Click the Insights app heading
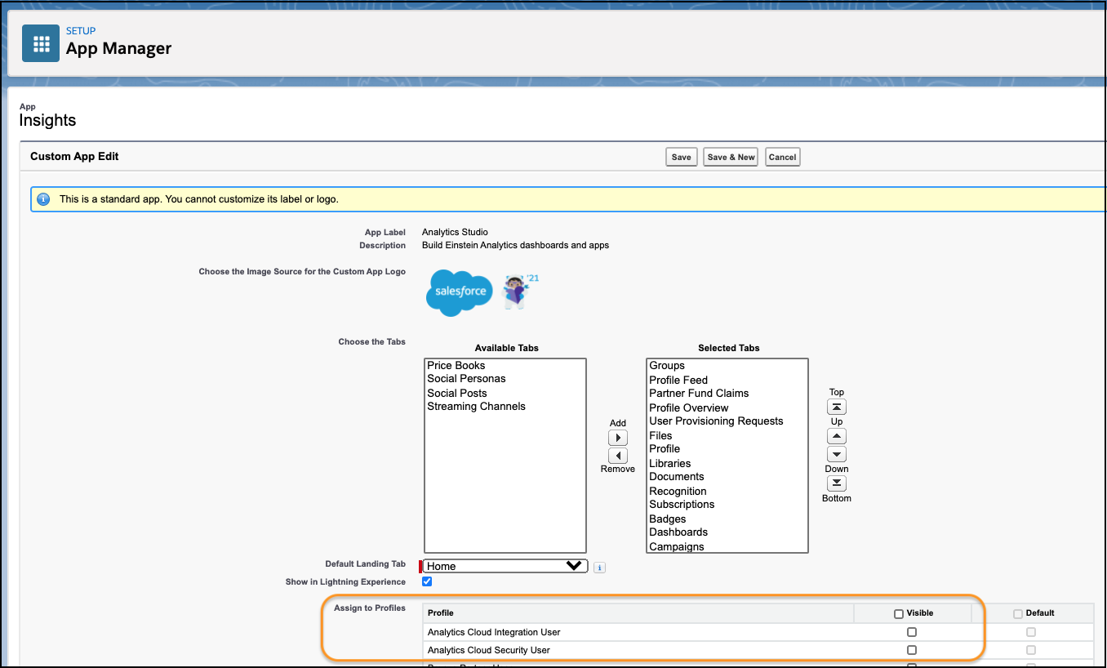1107x668 pixels. tap(47, 120)
